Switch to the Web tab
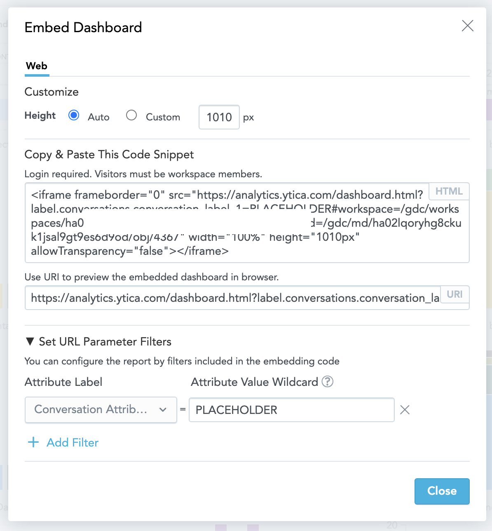492x531 pixels. click(x=37, y=66)
